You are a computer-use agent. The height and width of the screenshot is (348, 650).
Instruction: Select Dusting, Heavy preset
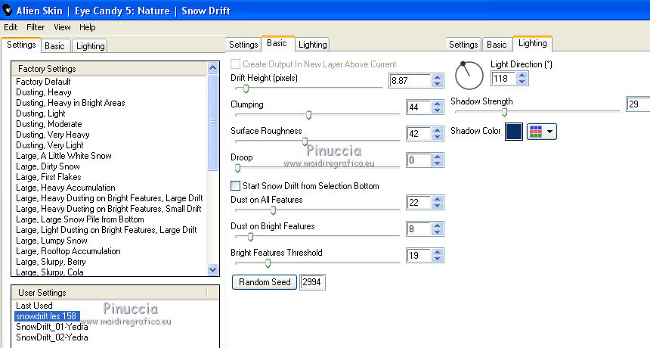44,92
